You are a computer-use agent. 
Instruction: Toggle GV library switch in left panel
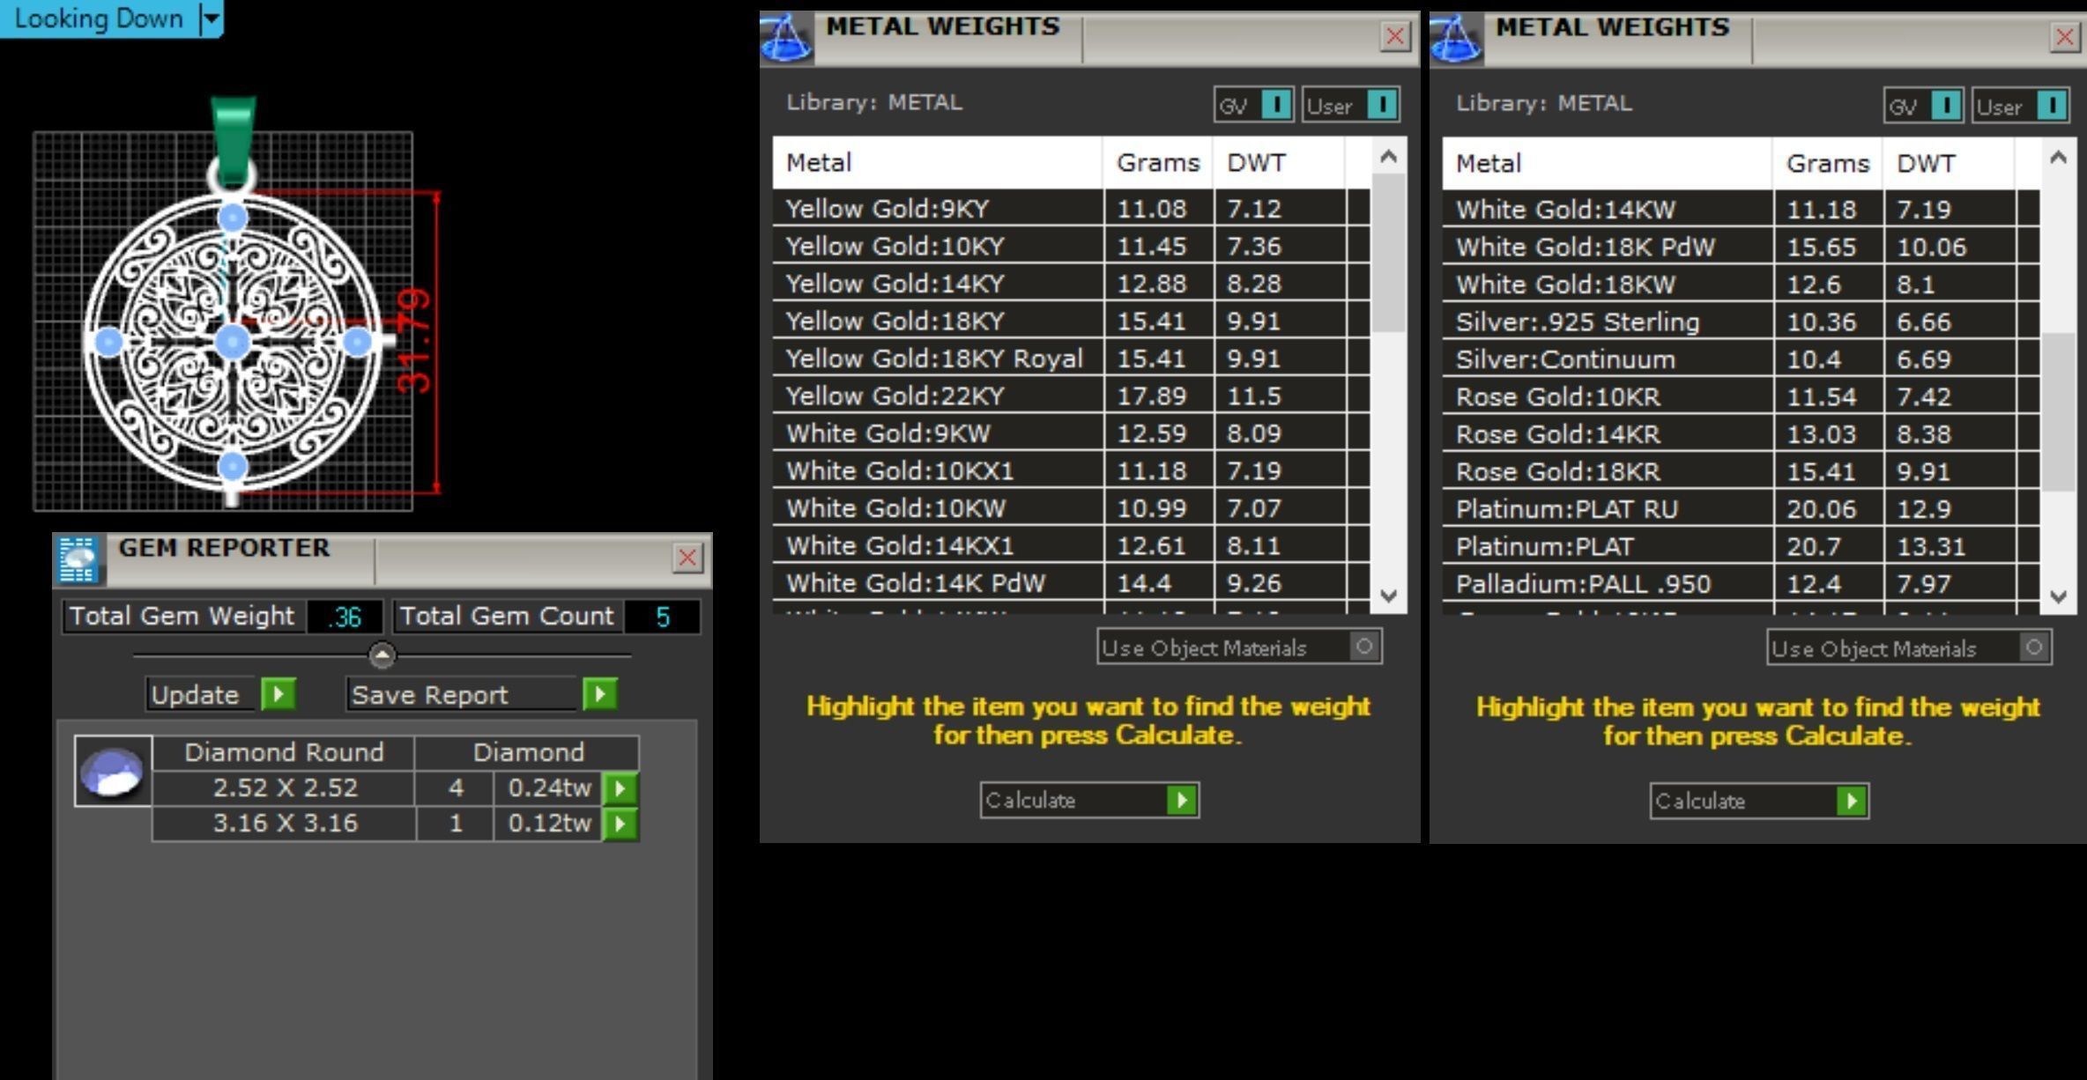pyautogui.click(x=1276, y=105)
